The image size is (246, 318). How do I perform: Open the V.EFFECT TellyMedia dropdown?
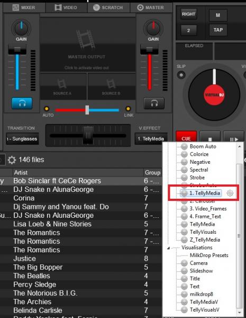click(151, 139)
